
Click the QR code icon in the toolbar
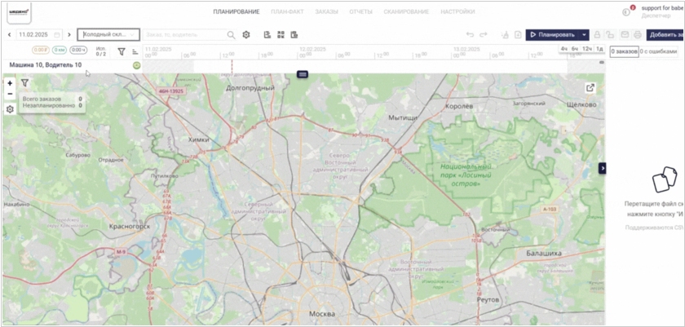pos(281,34)
